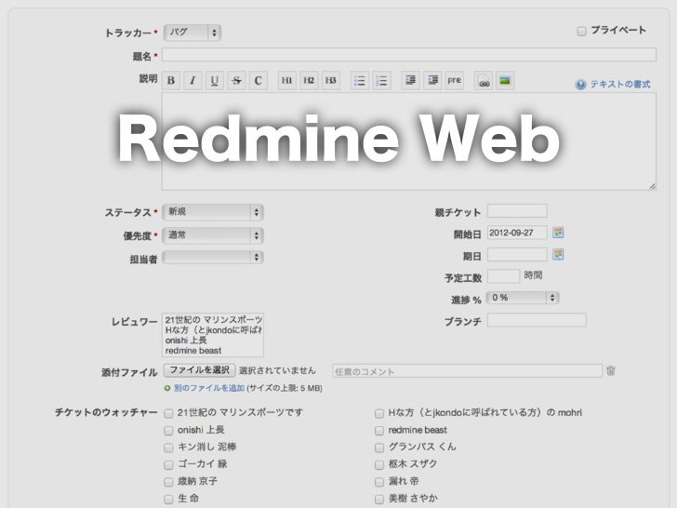Insert preformatted pre text block
The image size is (677, 508).
[x=454, y=80]
